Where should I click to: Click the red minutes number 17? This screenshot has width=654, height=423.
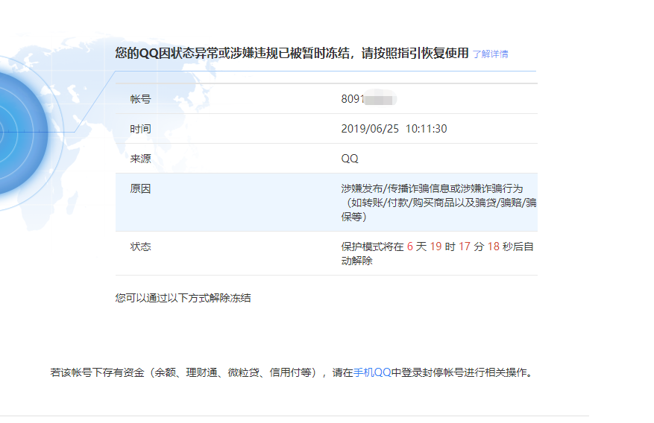coord(465,247)
